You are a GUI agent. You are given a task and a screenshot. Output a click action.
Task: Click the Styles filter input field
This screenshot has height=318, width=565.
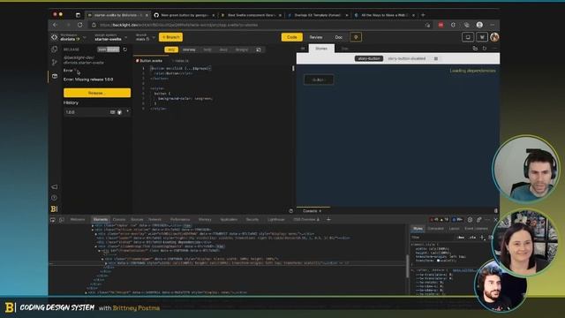(433, 238)
